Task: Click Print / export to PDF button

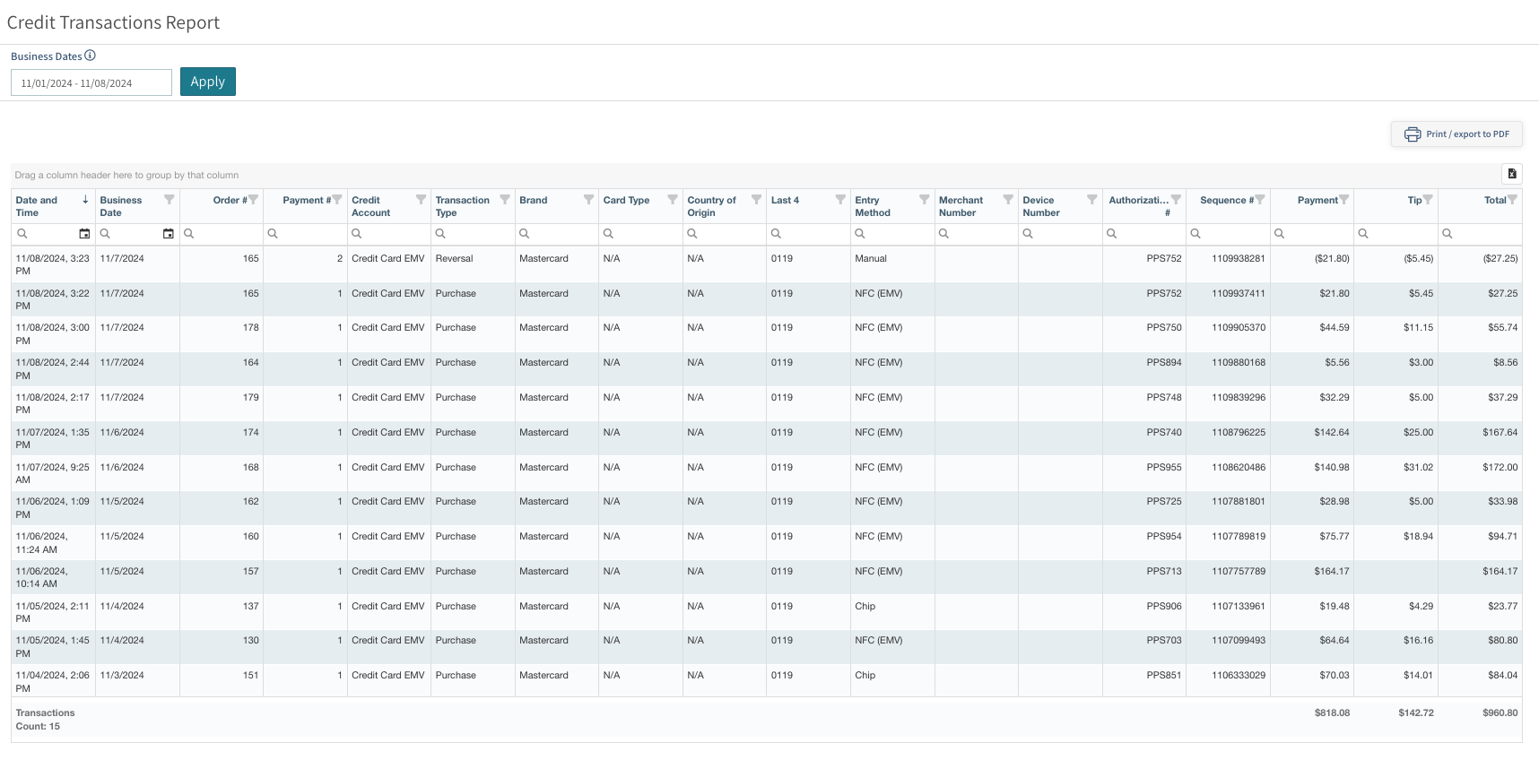Action: tap(1456, 134)
